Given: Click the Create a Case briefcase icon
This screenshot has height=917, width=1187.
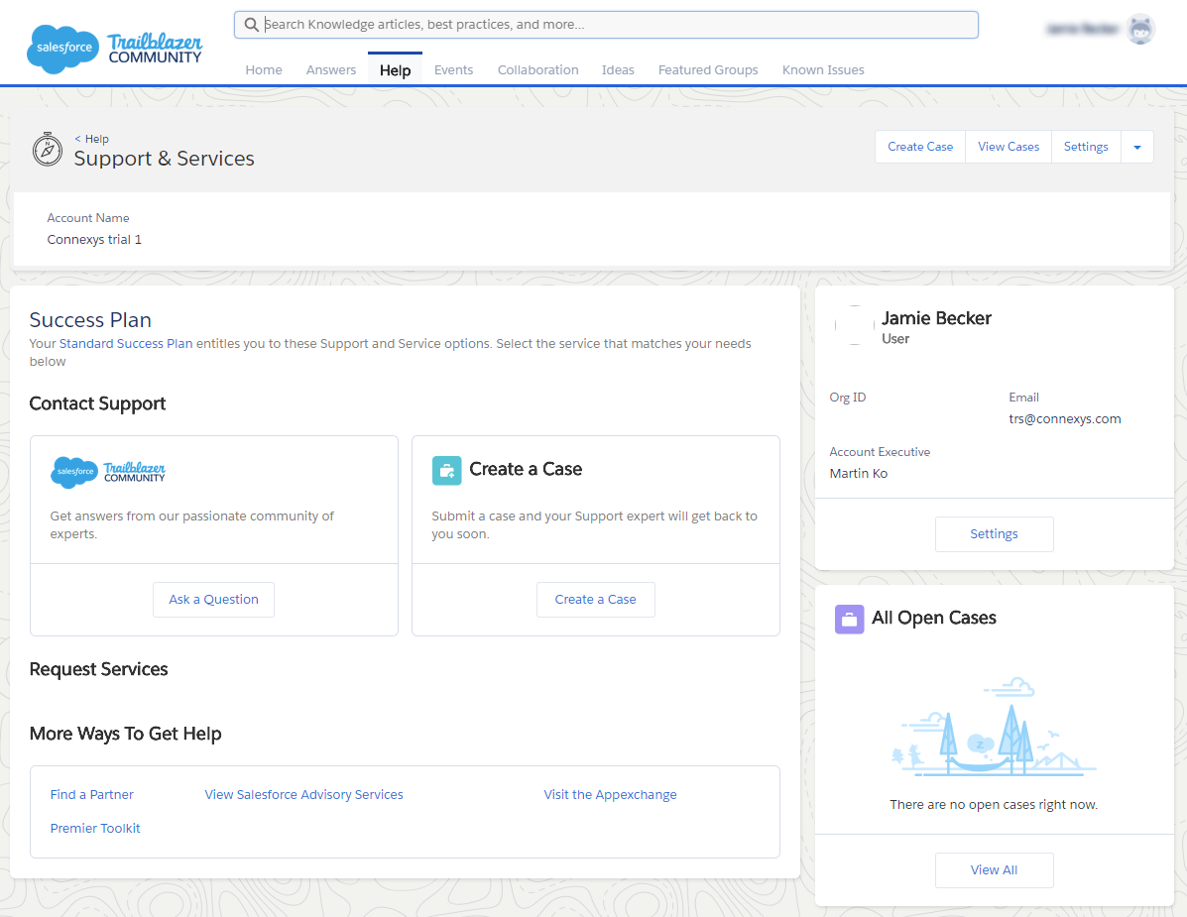Looking at the screenshot, I should coord(446,470).
